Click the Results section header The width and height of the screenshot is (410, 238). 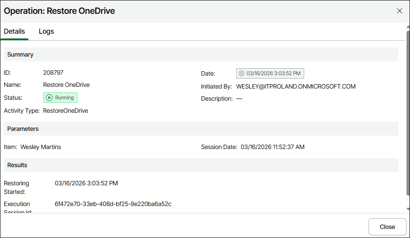pyautogui.click(x=17, y=165)
